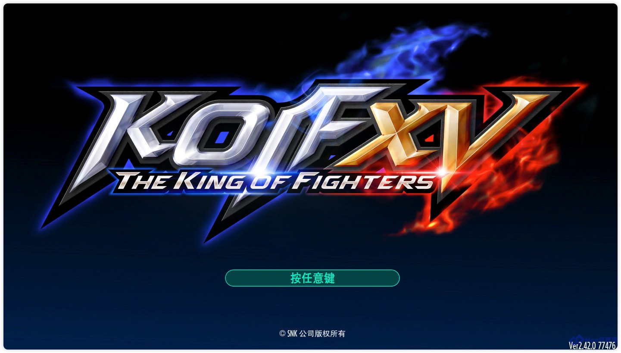Click the © symbol before SNK

click(x=282, y=334)
